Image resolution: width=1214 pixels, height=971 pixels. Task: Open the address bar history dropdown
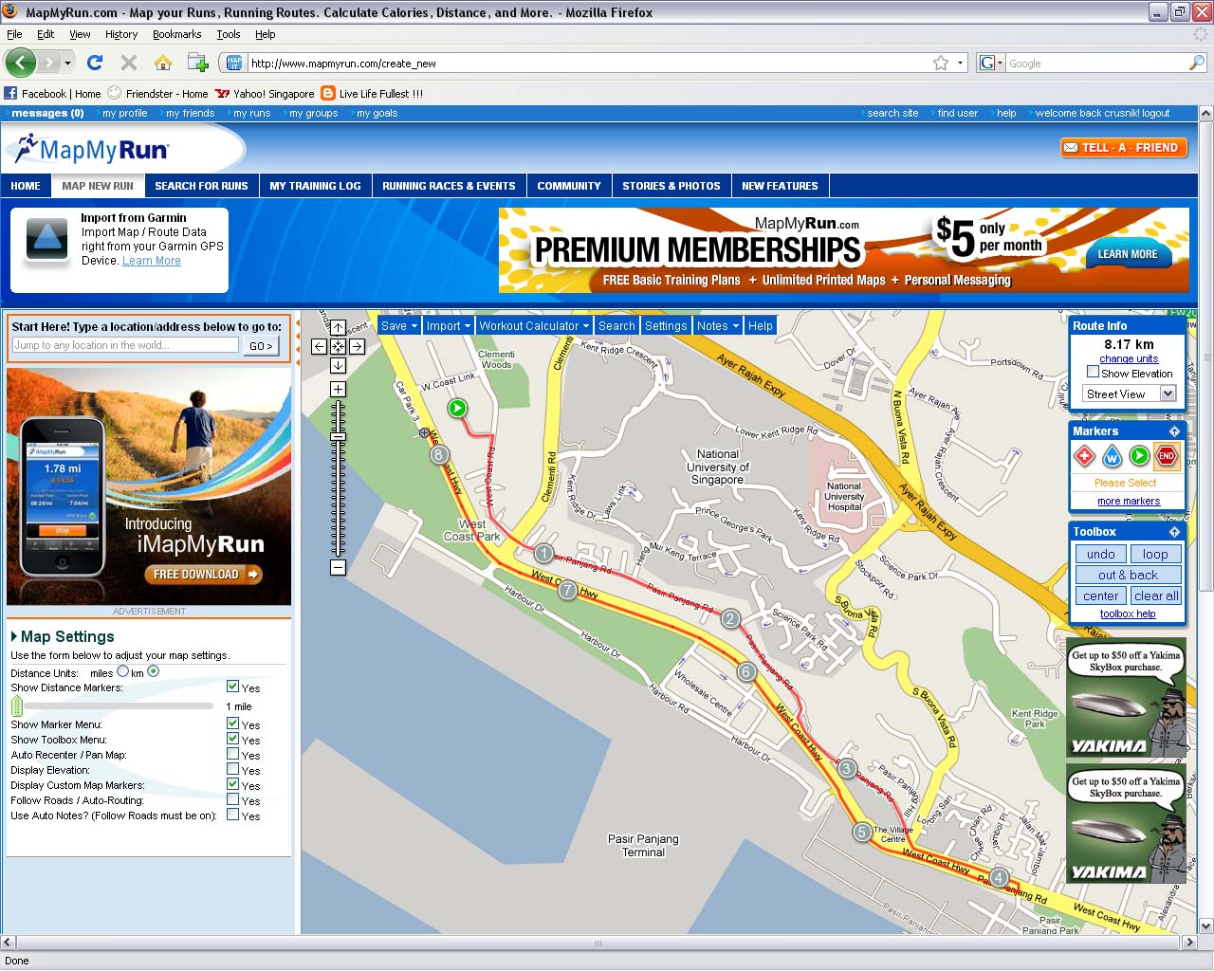click(x=961, y=63)
